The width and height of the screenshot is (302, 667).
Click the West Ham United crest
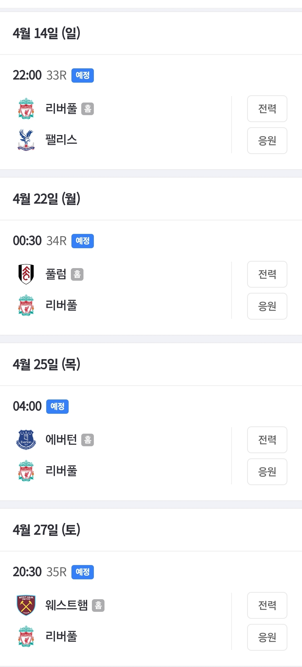[x=26, y=605]
